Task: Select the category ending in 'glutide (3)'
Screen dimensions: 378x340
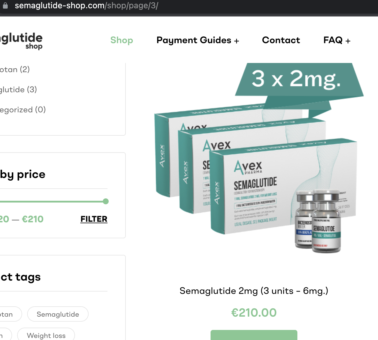Action: 18,90
